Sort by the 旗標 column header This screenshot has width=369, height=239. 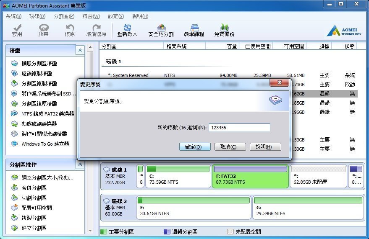point(319,46)
